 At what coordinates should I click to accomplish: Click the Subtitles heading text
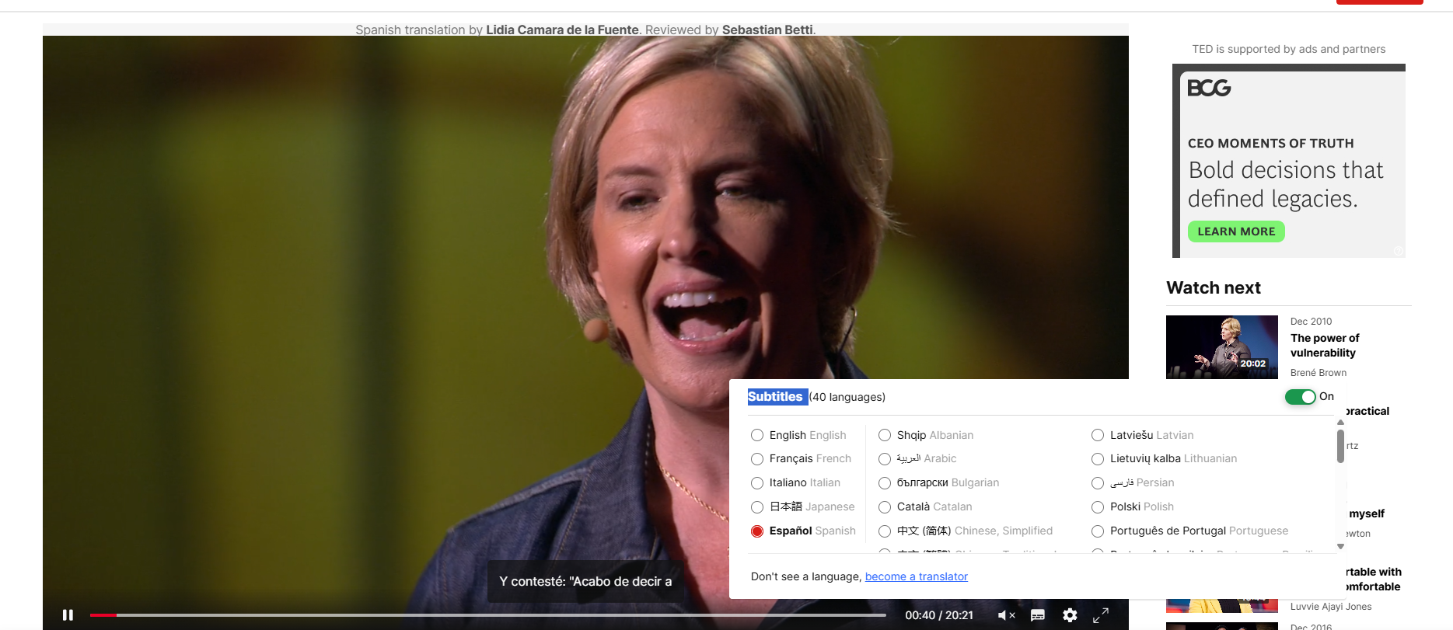click(775, 397)
